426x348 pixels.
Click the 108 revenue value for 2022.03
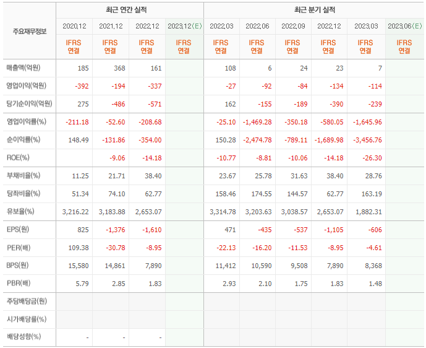point(230,68)
